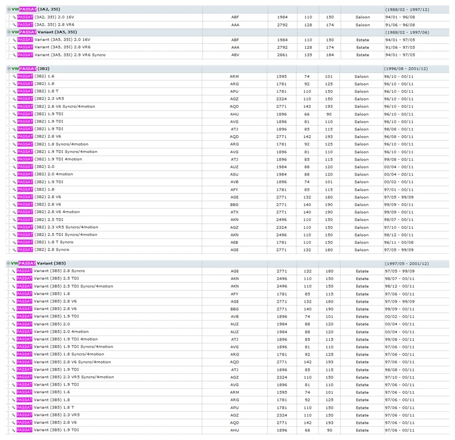Click magnifier icon for (3B2) 2.0 4motion

click(14, 174)
